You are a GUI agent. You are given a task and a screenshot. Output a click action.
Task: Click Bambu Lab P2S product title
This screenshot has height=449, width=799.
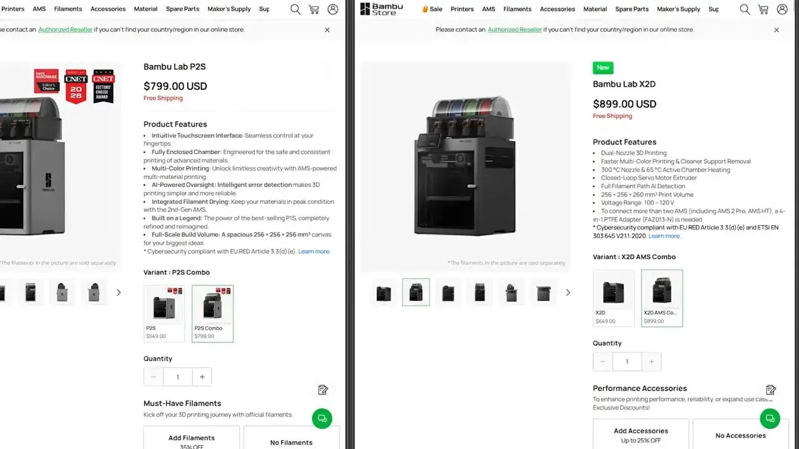point(175,67)
